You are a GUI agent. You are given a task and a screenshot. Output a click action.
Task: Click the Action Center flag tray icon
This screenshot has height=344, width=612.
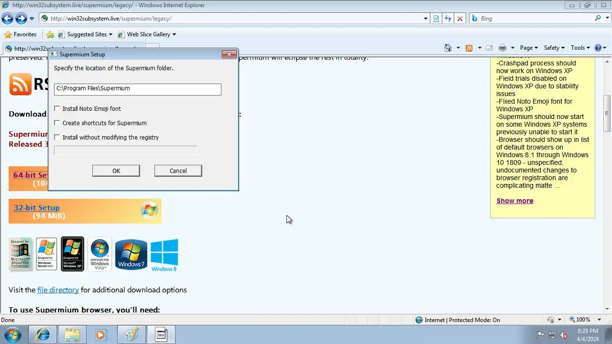(540, 335)
